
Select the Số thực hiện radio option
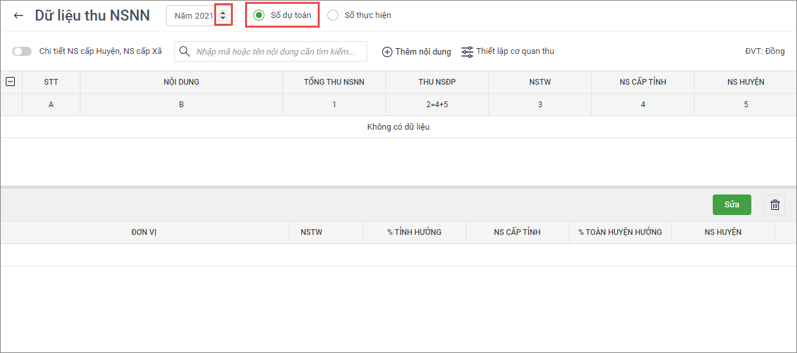point(333,15)
